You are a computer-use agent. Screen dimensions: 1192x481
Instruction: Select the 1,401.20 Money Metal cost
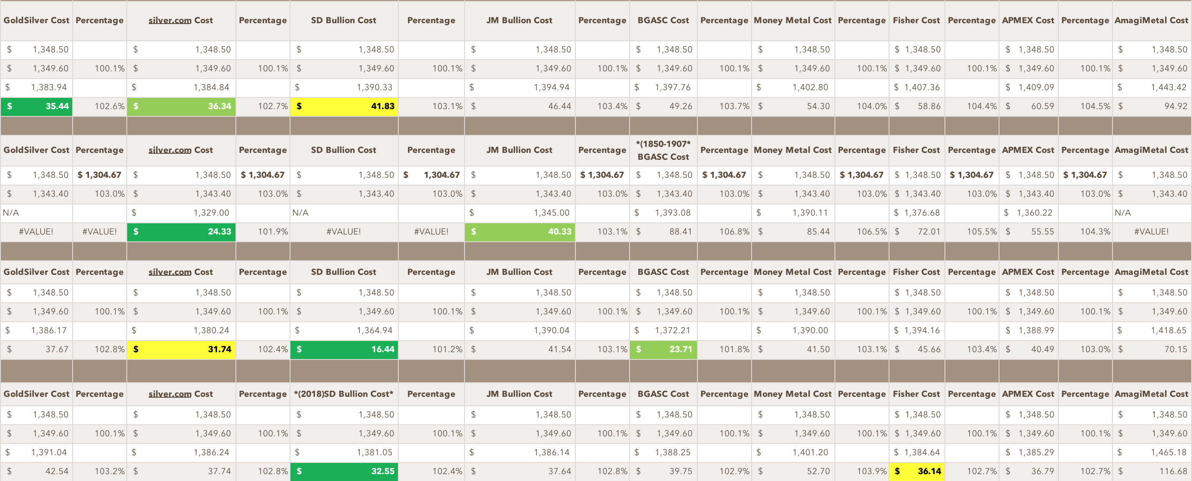(793, 452)
